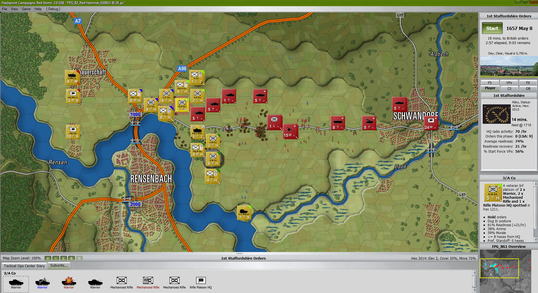Open the Game menu
Viewport: 538px width, 293px height.
point(26,9)
